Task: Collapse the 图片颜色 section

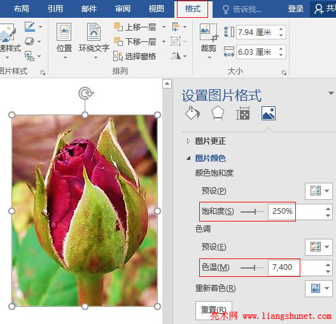Action: coord(188,158)
